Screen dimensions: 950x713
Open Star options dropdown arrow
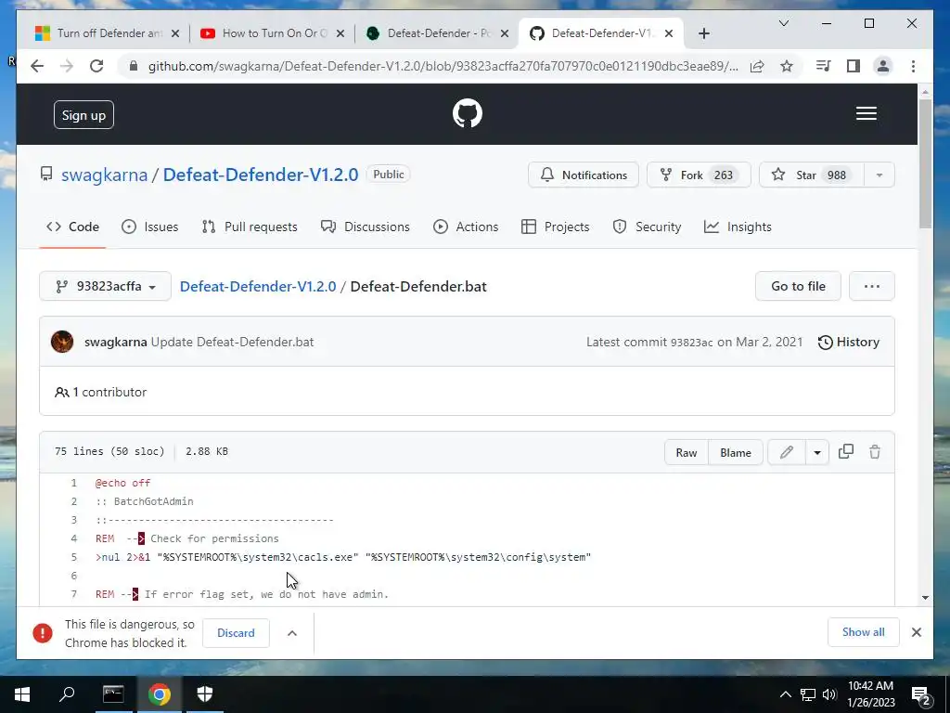pyautogui.click(x=879, y=175)
